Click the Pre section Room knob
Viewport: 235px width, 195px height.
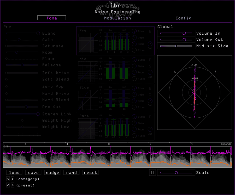click(x=134, y=44)
